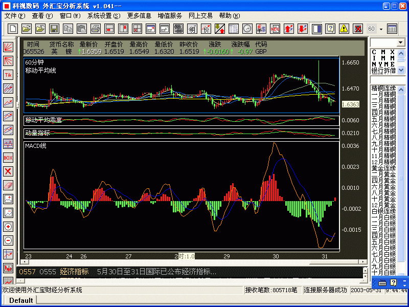
Task: Click the red X delete tool
Action: [8, 171]
